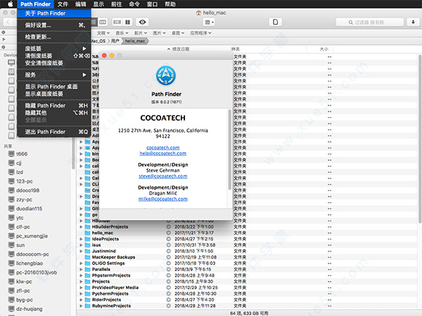Screen dimensions: 422x316
Task: Open the help@cocoatech.com link
Action: pos(163,153)
